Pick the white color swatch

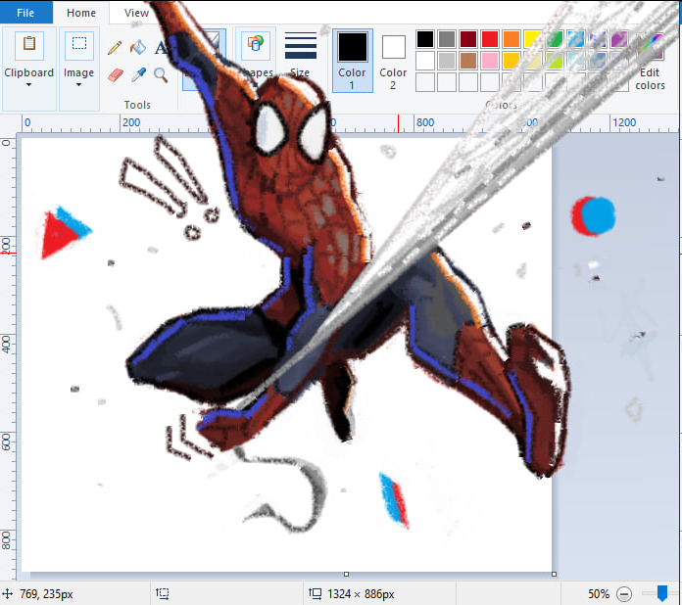coord(425,61)
